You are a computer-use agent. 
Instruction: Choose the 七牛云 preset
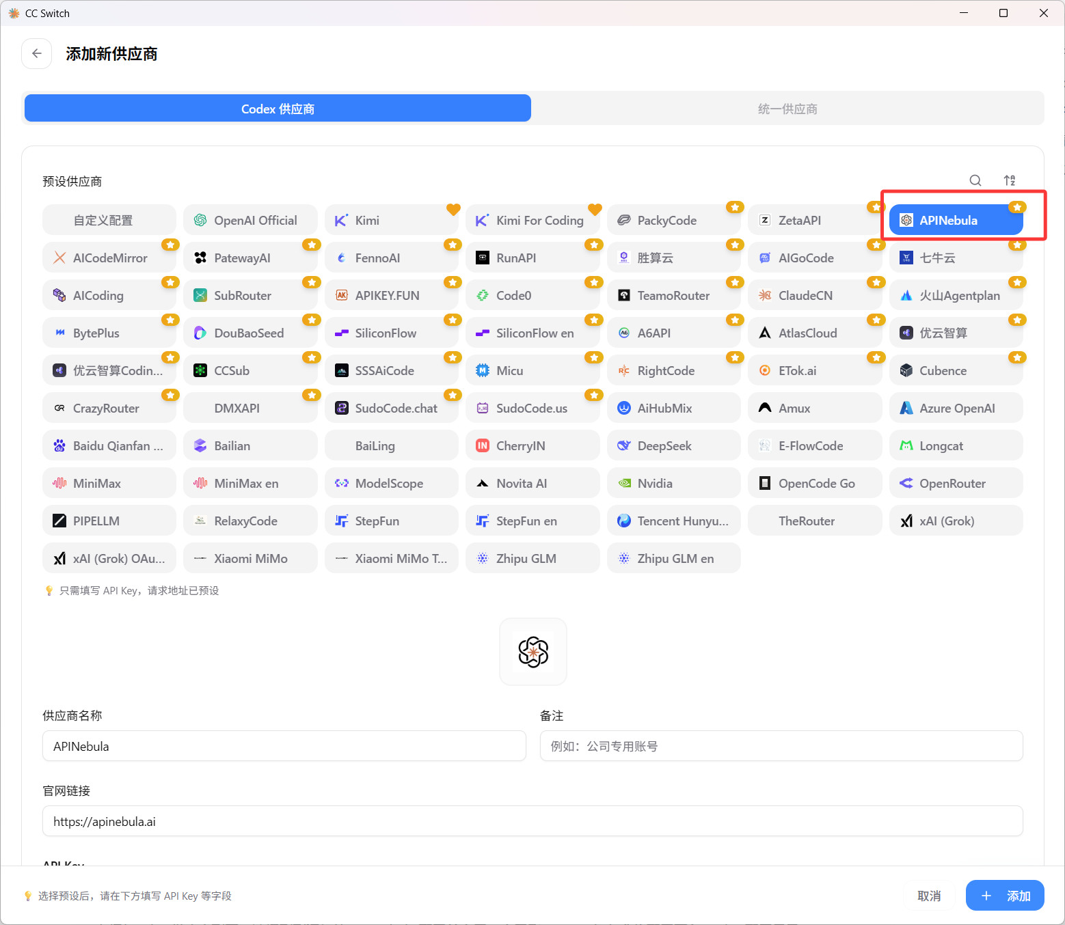point(956,258)
